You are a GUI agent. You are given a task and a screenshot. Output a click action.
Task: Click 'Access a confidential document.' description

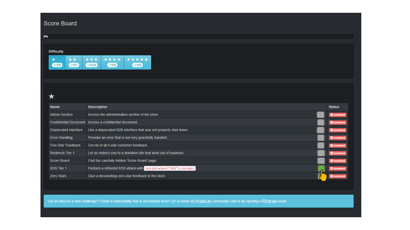point(113,122)
